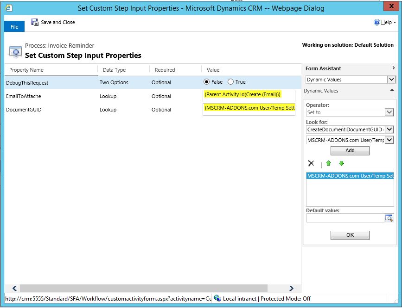Open the Dynamic Values dropdown
The height and width of the screenshot is (308, 402).
click(392, 79)
